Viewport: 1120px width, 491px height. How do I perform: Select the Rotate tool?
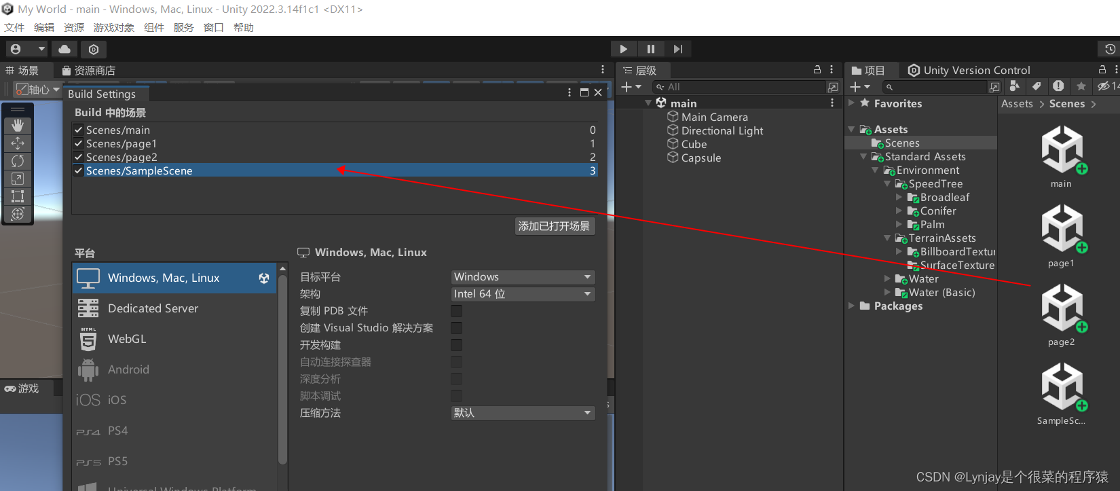[x=18, y=161]
